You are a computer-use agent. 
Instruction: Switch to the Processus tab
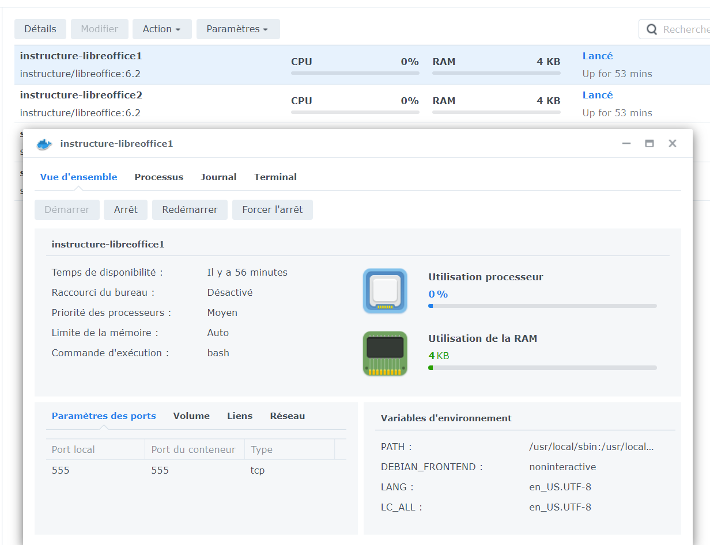tap(159, 177)
